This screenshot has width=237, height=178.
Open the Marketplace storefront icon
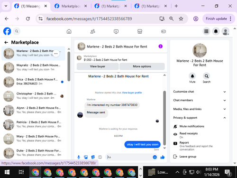coord(140,31)
